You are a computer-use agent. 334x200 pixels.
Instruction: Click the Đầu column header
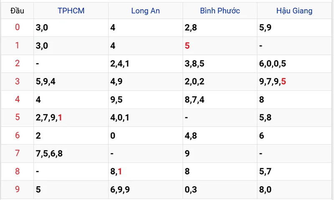pyautogui.click(x=17, y=11)
